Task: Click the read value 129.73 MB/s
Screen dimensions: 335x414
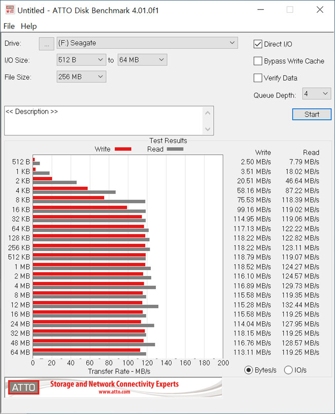Action: pyautogui.click(x=300, y=286)
